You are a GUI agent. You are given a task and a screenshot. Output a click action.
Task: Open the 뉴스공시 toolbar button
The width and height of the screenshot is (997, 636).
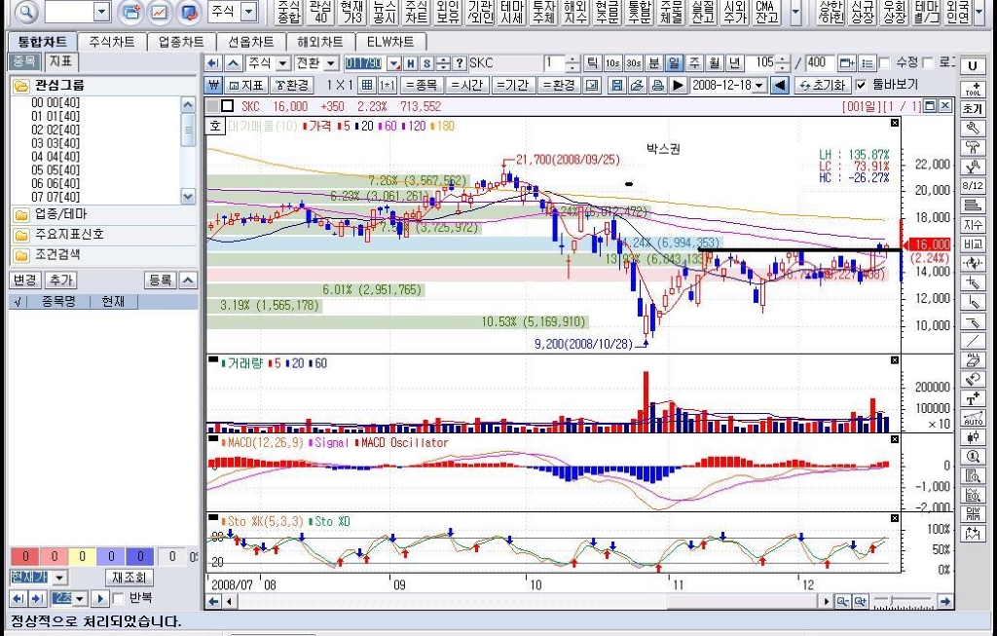coord(385,12)
